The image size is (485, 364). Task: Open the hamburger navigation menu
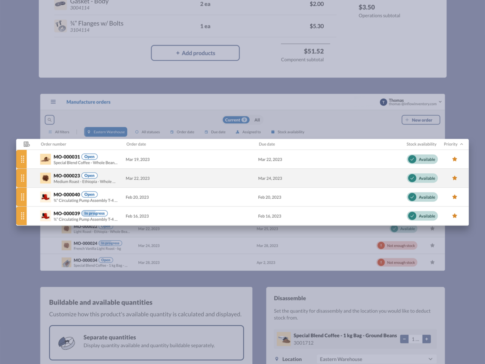coord(53,102)
